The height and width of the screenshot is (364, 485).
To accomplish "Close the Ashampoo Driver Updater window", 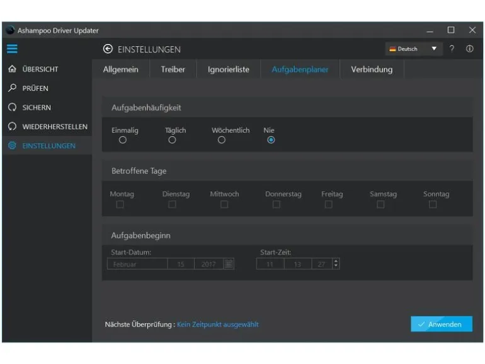I will [472, 30].
